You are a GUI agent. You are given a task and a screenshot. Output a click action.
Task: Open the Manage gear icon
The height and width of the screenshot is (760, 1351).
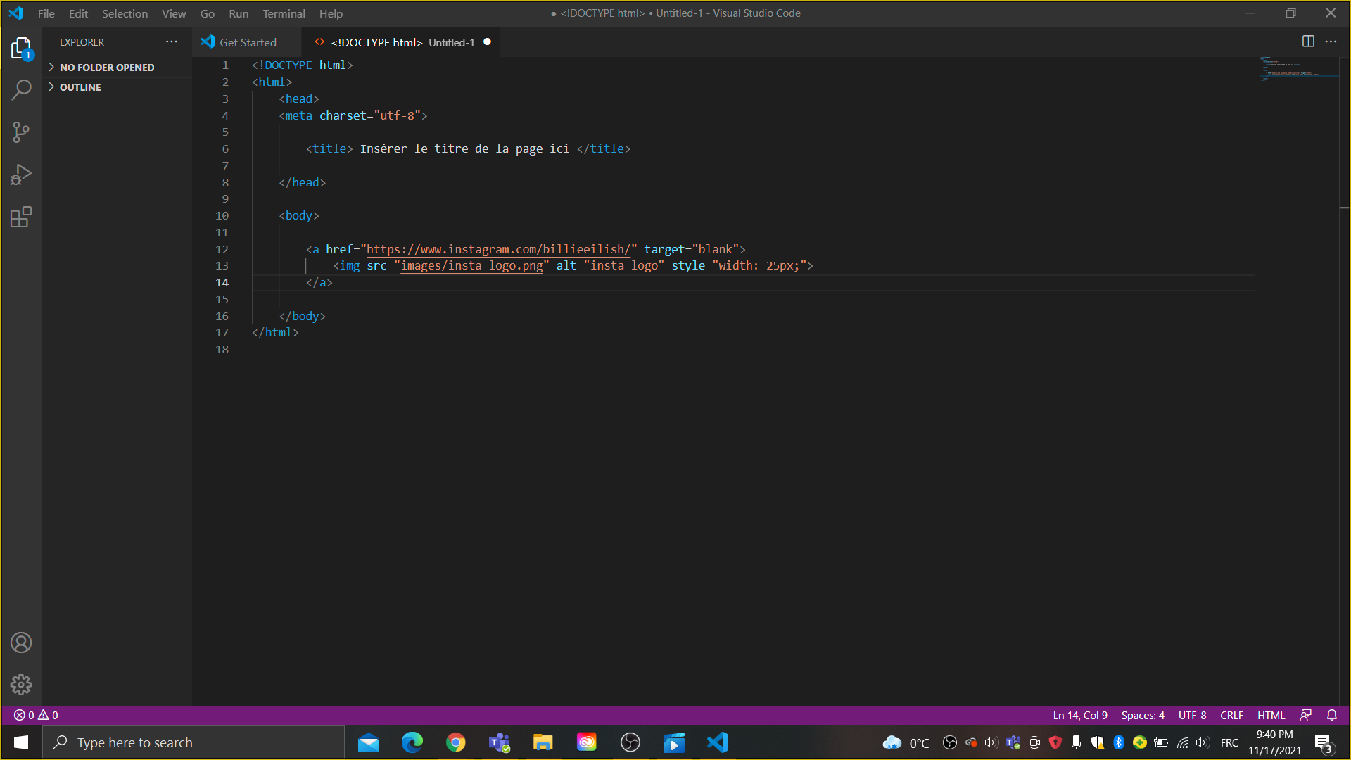(x=21, y=684)
